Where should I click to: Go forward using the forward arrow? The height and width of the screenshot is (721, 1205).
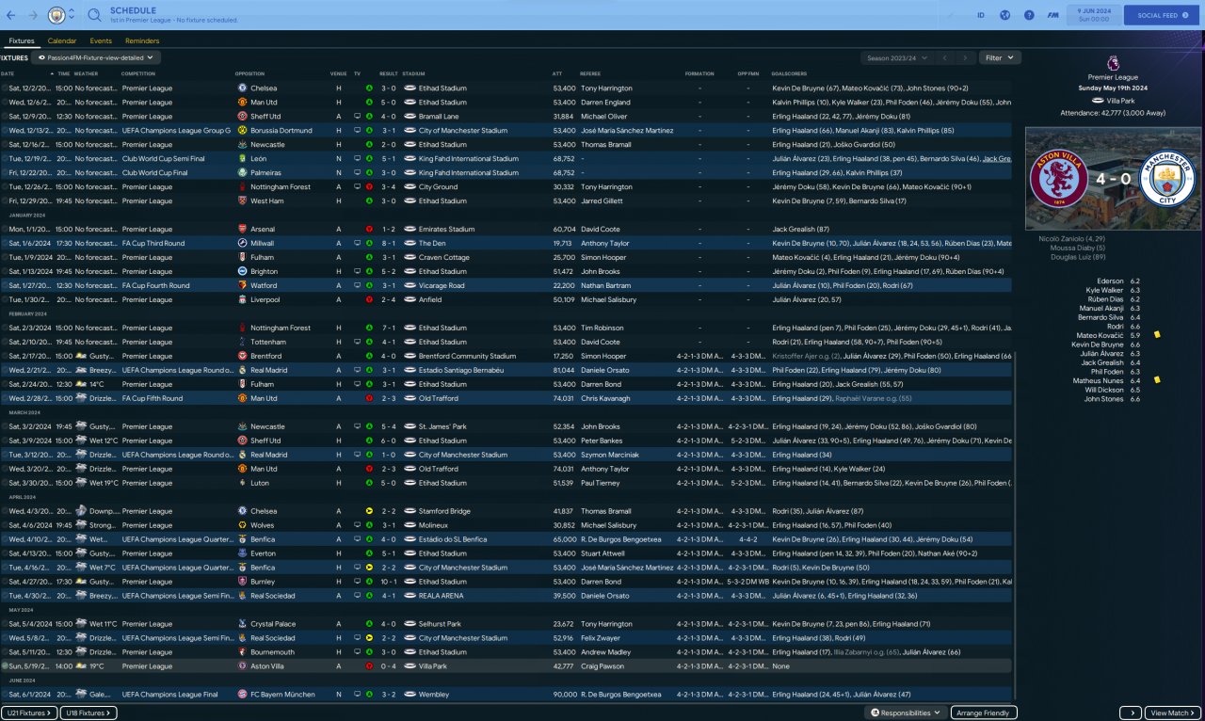(x=34, y=15)
